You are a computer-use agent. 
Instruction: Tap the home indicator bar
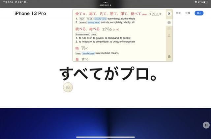tap(105, 137)
